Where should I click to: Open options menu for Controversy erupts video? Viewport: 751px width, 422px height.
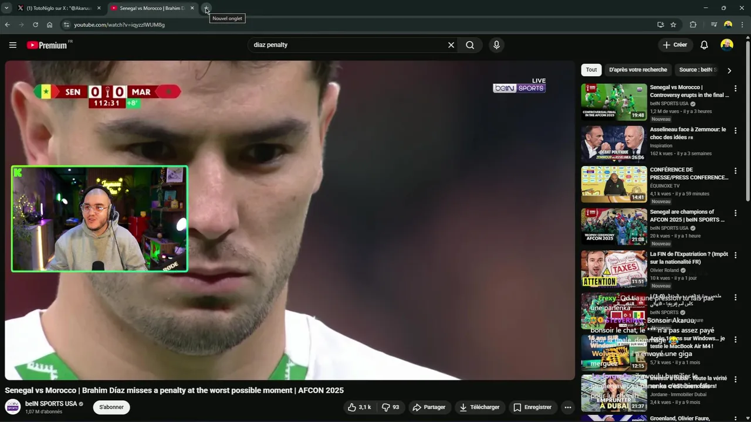pos(735,89)
